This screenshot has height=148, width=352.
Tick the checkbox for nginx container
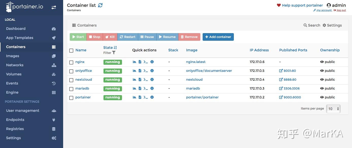pos(71,62)
